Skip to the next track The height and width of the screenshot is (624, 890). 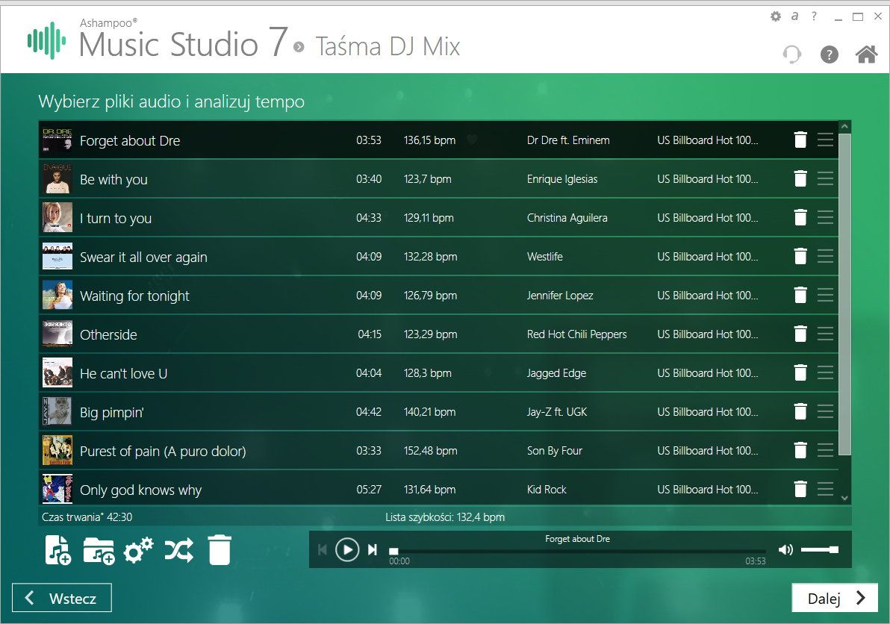(x=373, y=549)
